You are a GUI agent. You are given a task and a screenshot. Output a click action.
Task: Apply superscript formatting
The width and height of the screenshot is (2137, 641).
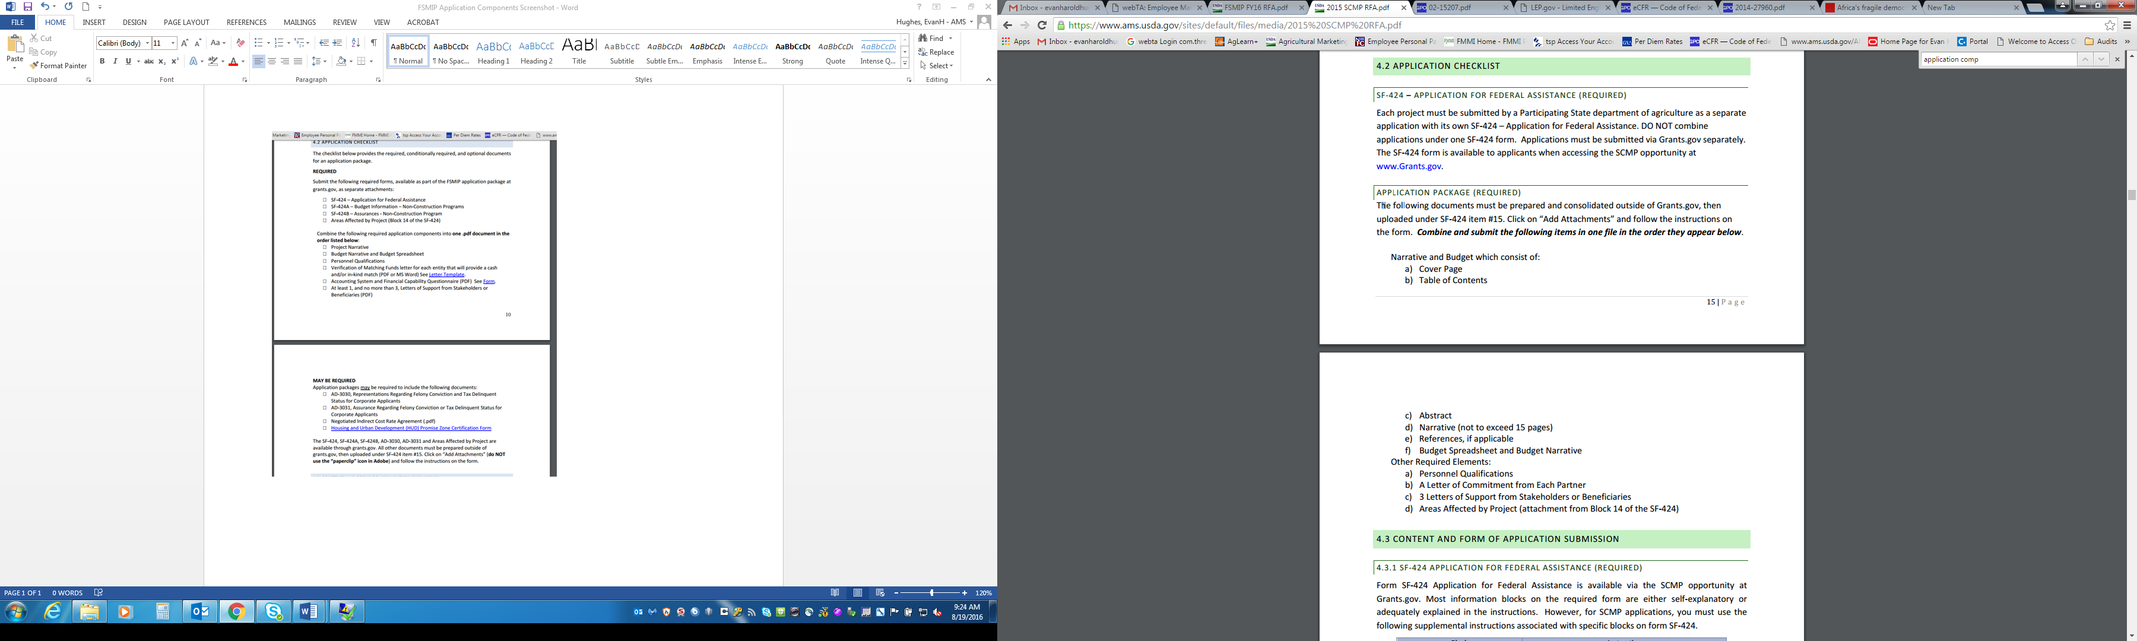[x=175, y=61]
